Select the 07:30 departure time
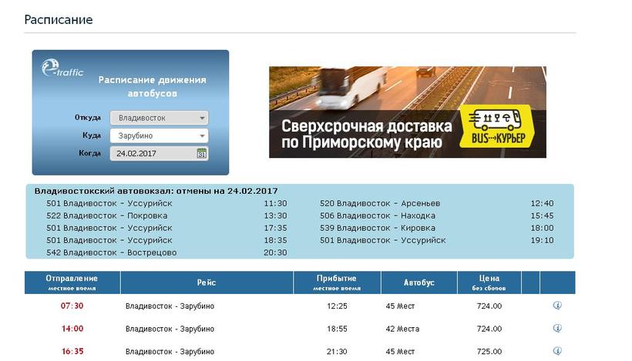Screen dimensions: 632x361 (72, 306)
